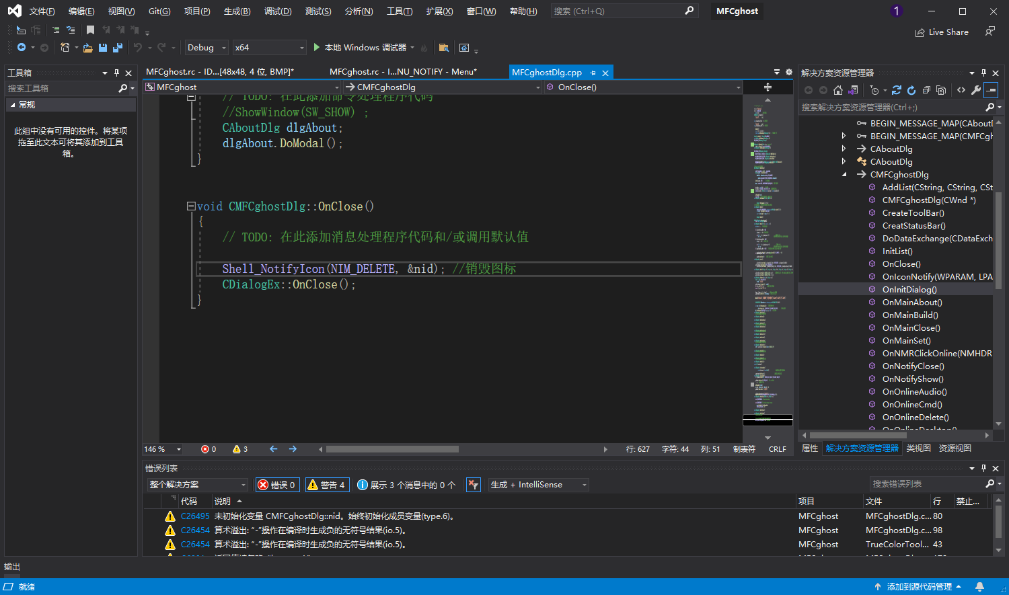Click the Save All toolbar icon
Viewport: 1009px width, 595px height.
pyautogui.click(x=118, y=48)
